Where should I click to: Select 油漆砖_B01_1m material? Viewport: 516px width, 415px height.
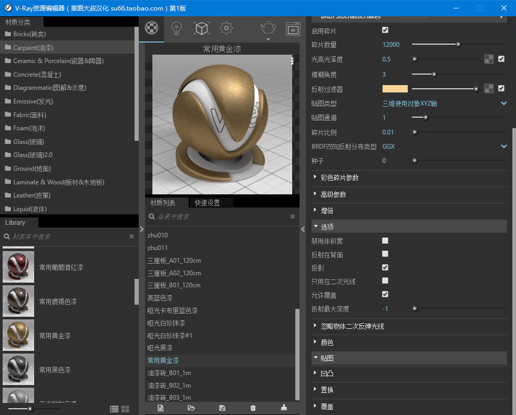[x=220, y=373]
